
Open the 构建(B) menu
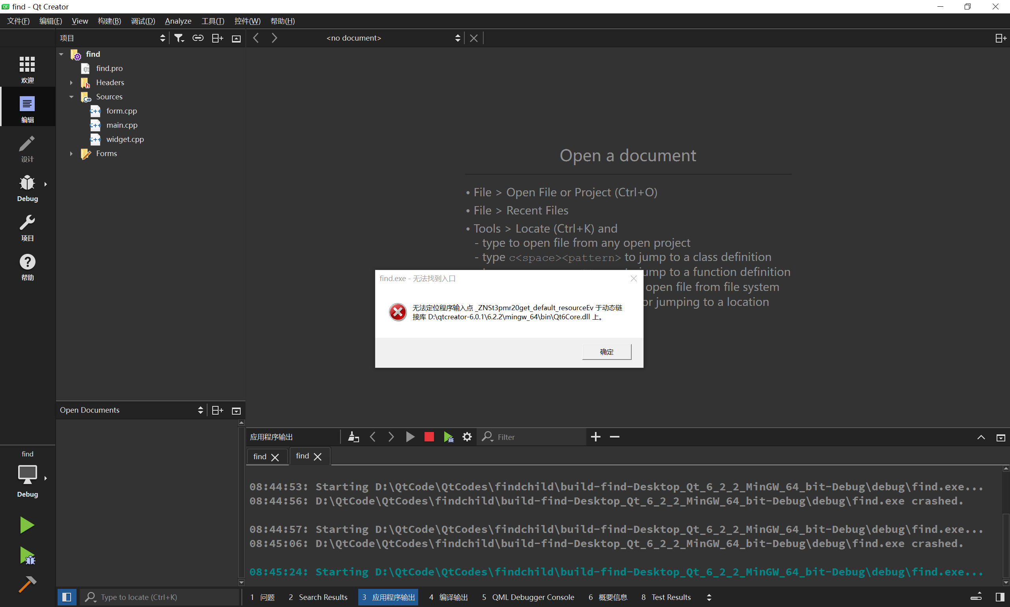tap(109, 21)
